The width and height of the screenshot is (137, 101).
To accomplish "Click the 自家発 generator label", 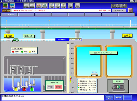I will pos(118,81).
